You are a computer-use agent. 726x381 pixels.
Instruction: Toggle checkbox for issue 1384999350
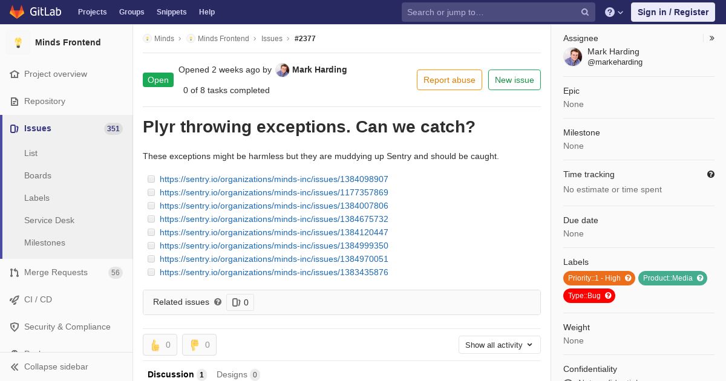click(151, 246)
